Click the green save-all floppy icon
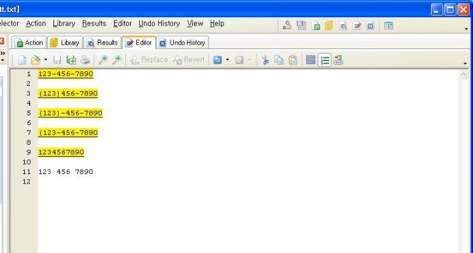The image size is (473, 253). coord(71,60)
